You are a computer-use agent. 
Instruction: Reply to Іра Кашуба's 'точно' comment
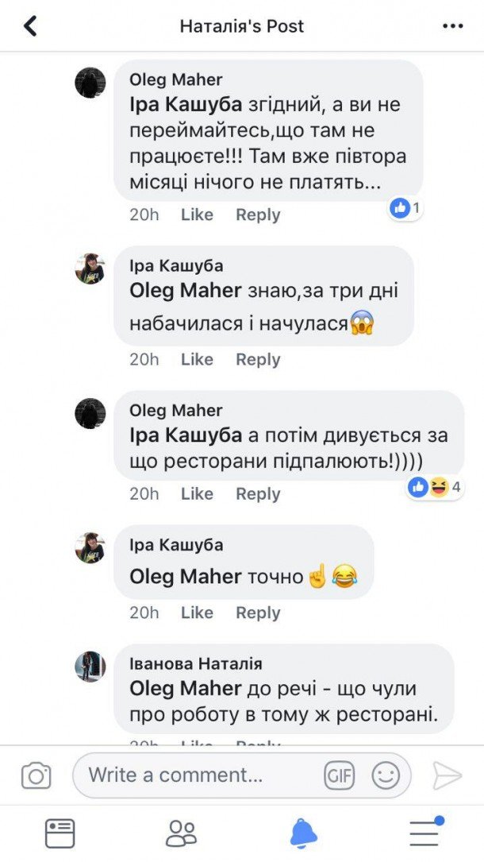pos(258,613)
